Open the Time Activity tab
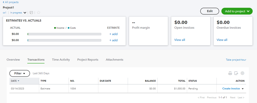The image size is (257, 103). (61, 60)
